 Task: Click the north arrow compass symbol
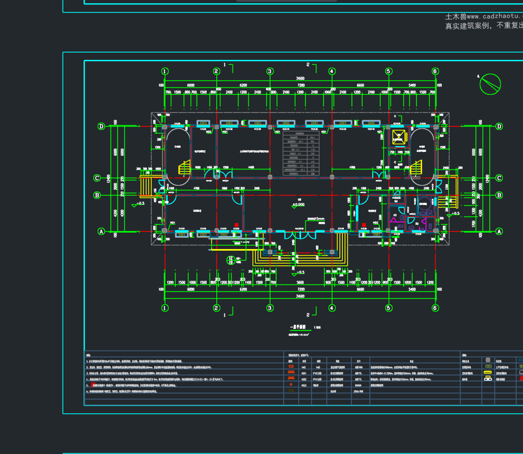pos(490,84)
